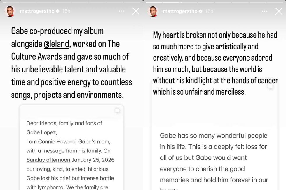Screen dimensions: 286x190
Task: Click the embedded 'Gabe has so many wonderful people' screenshot
Action: (x=214, y=157)
